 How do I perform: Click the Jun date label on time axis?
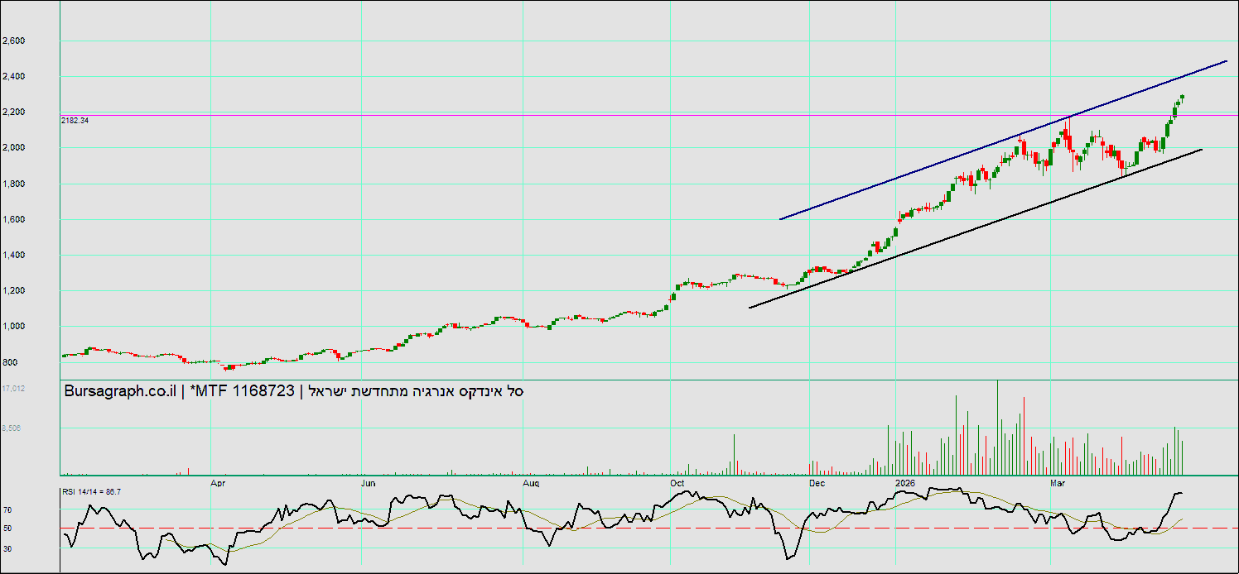click(369, 482)
